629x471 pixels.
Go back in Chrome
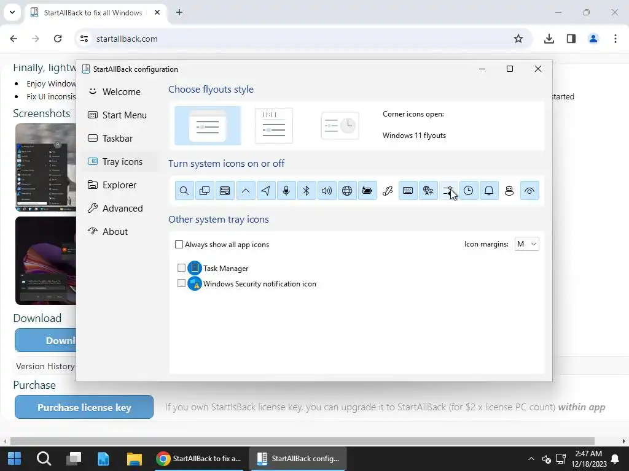click(14, 39)
